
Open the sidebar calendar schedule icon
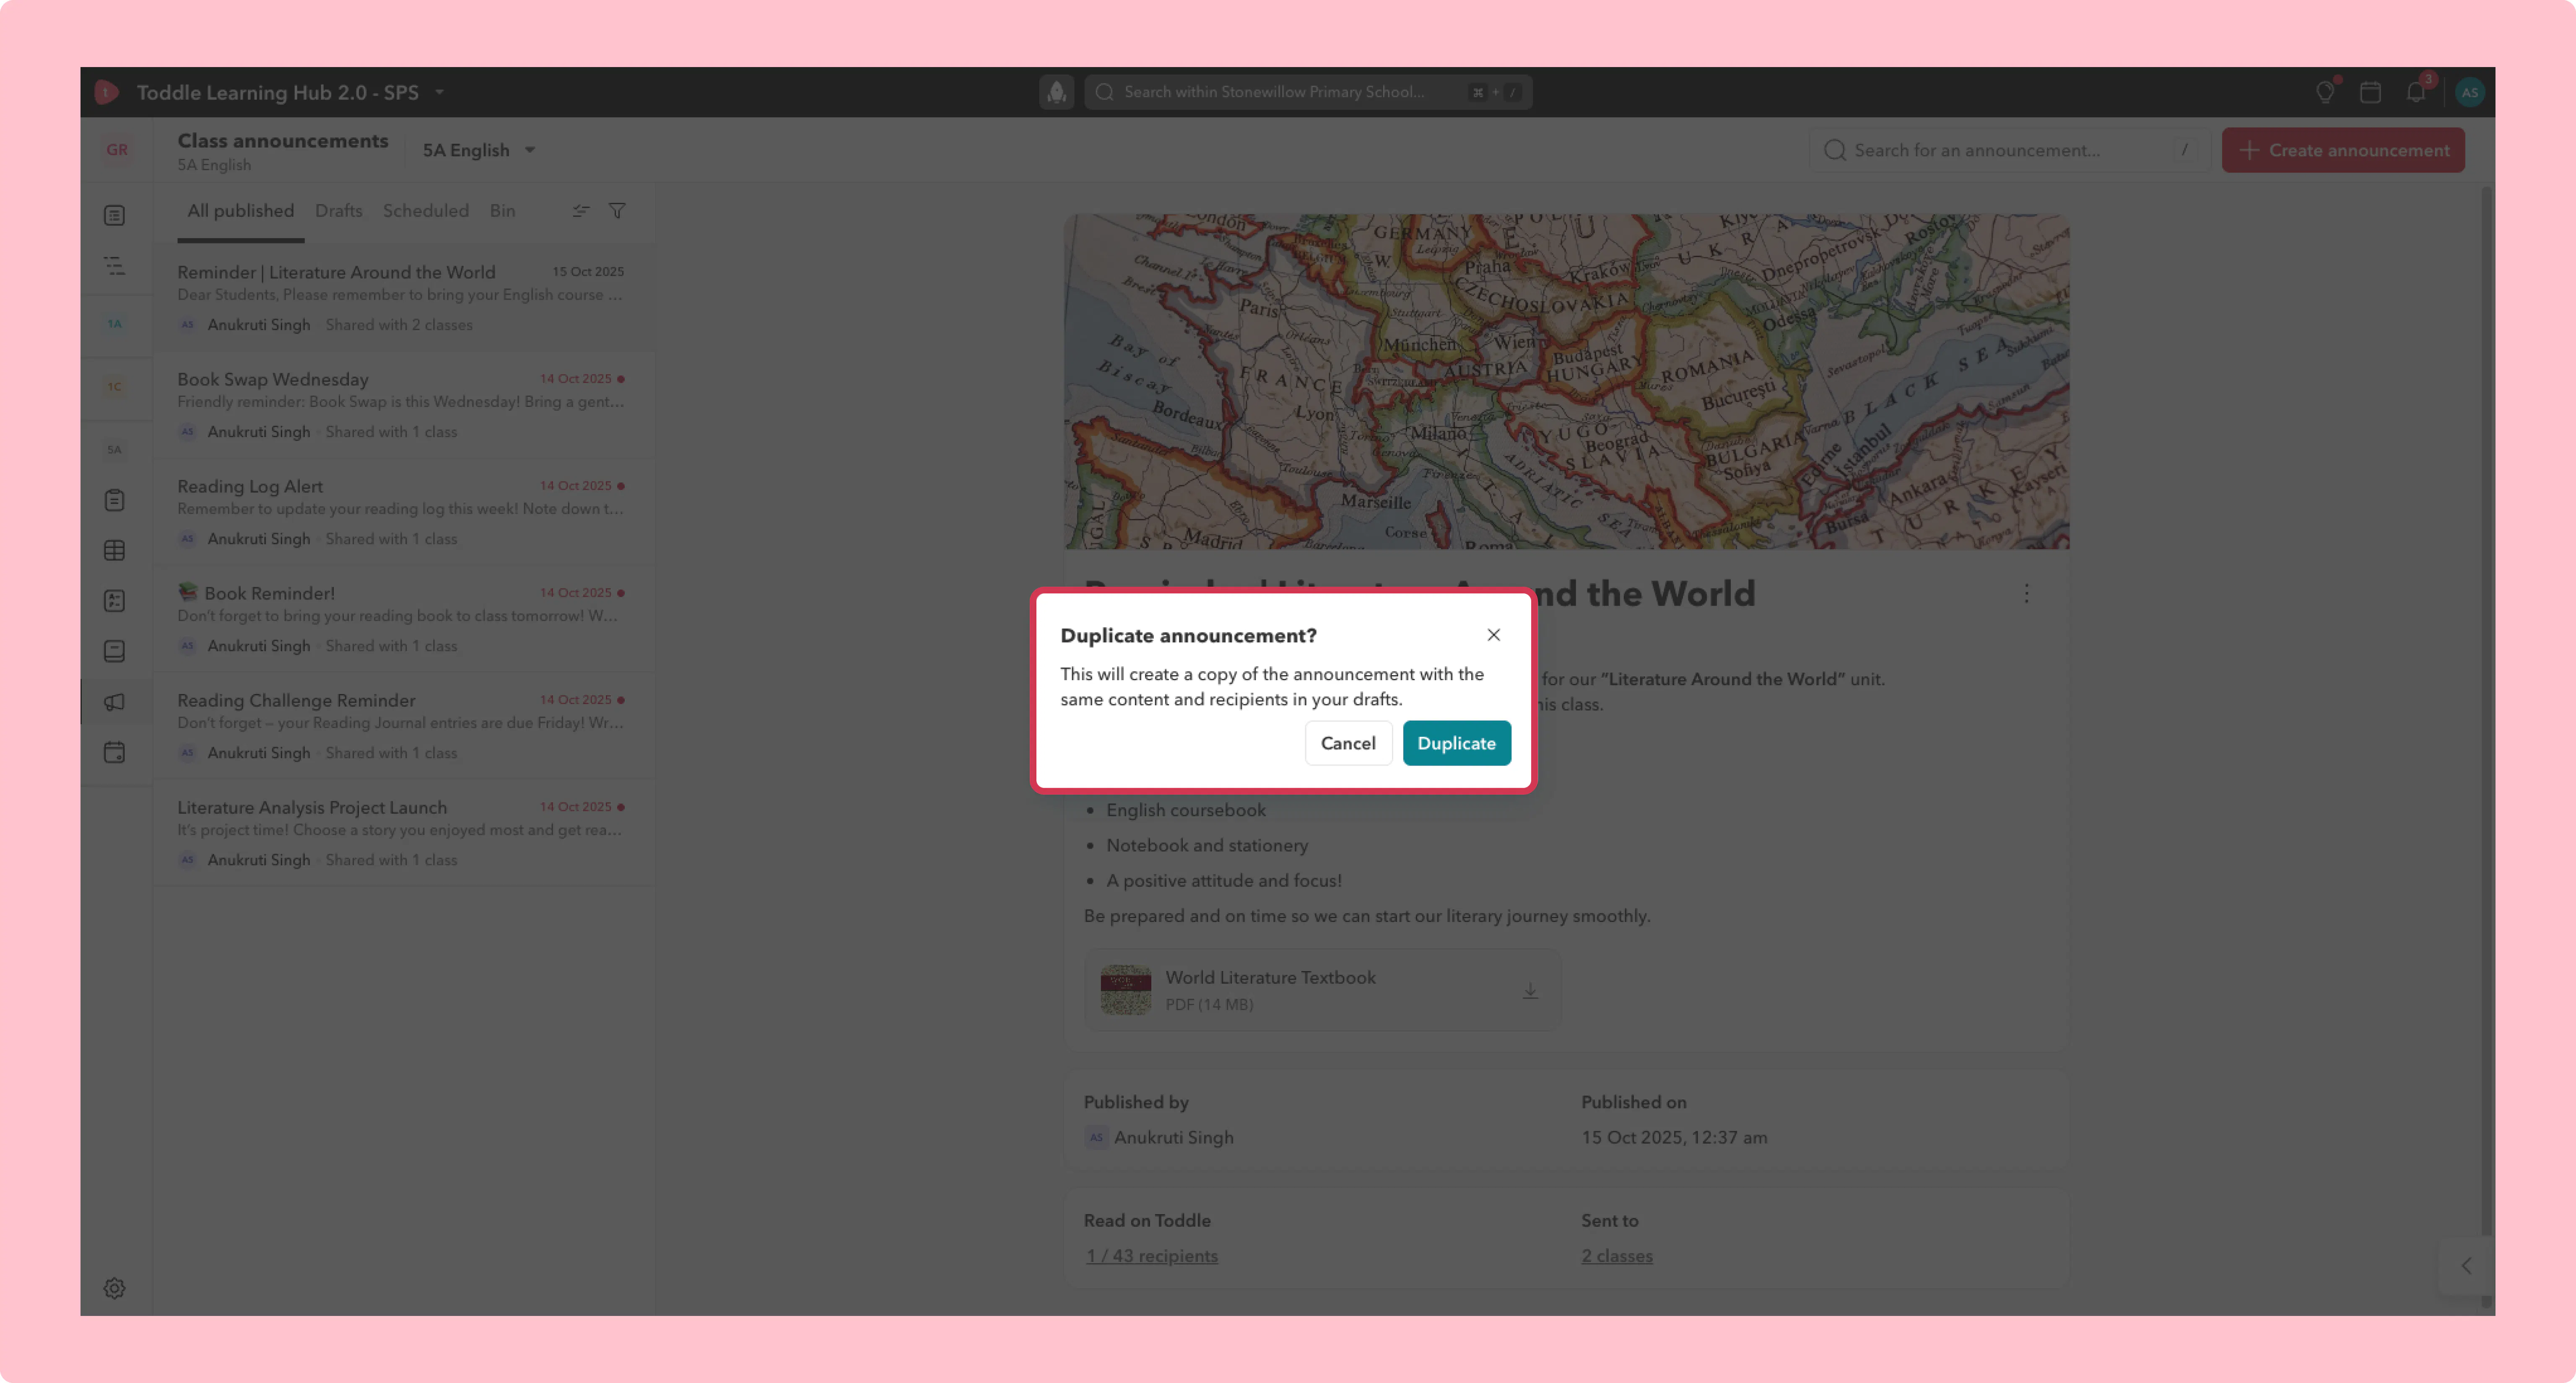(115, 752)
